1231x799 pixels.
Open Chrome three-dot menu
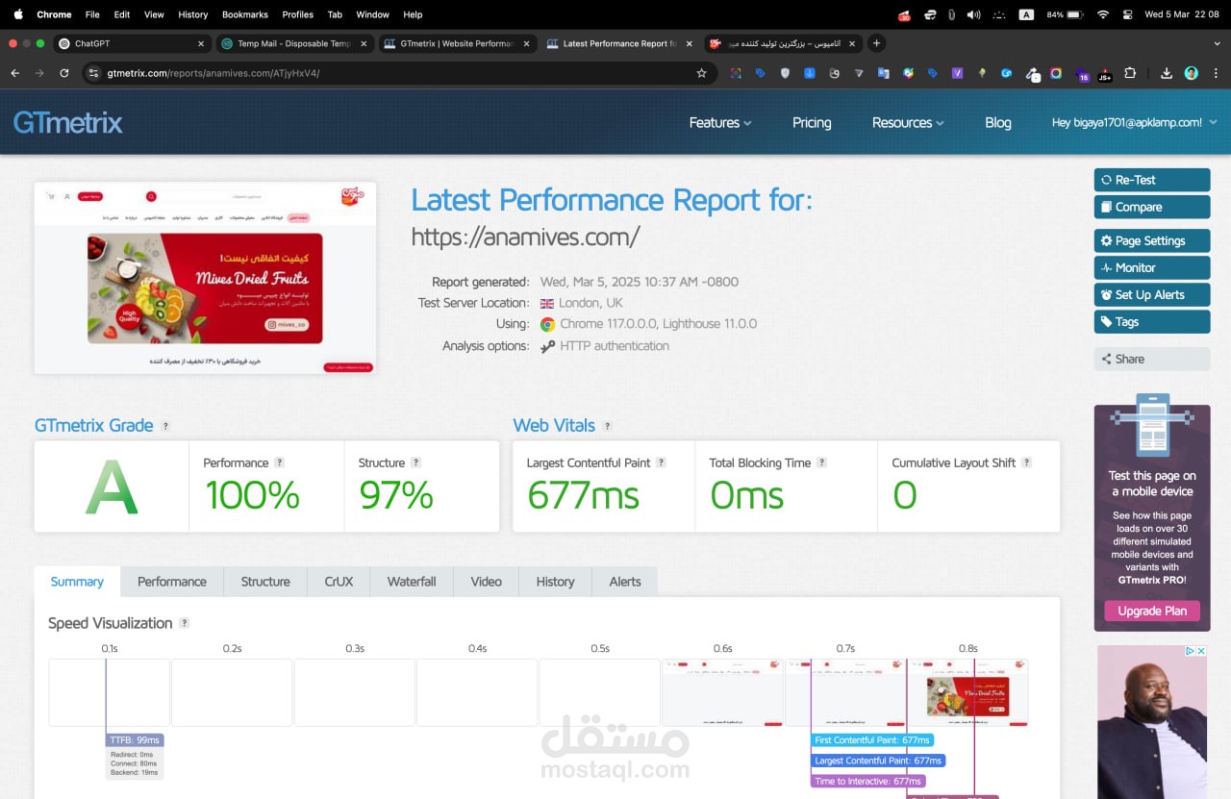tap(1216, 73)
